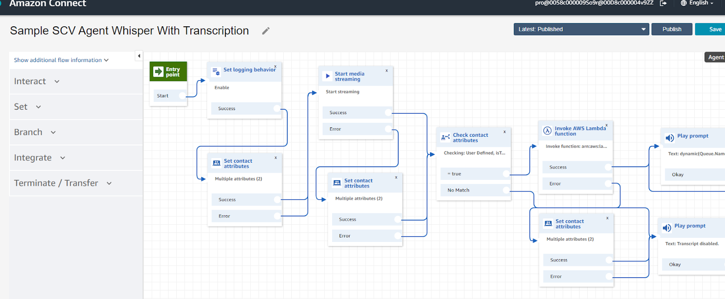Remove the Check contact attributes block
Screen dimensions: 725x299
click(504, 132)
